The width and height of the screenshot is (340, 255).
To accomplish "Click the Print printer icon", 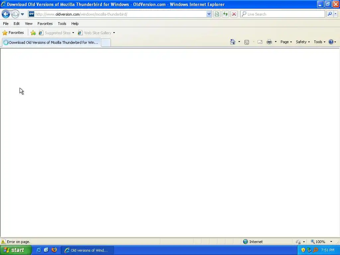I will coord(269,42).
